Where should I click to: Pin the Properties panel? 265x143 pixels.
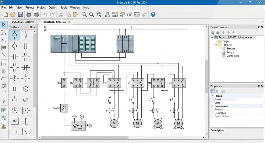tap(259, 86)
